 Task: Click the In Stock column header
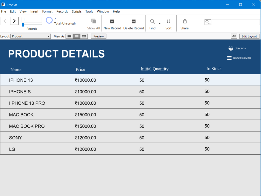click(x=214, y=69)
